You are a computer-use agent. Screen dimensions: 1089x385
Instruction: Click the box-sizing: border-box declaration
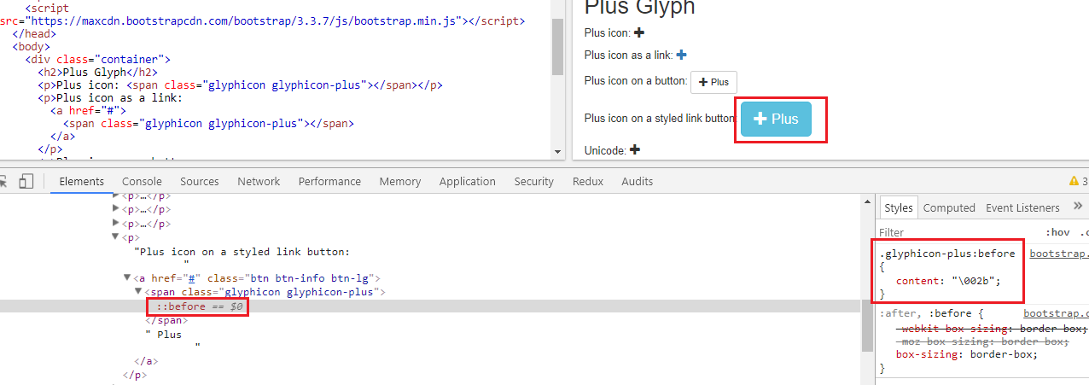(967, 354)
